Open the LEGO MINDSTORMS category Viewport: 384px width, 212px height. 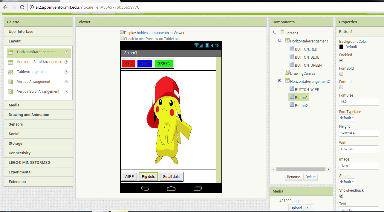coord(38,163)
